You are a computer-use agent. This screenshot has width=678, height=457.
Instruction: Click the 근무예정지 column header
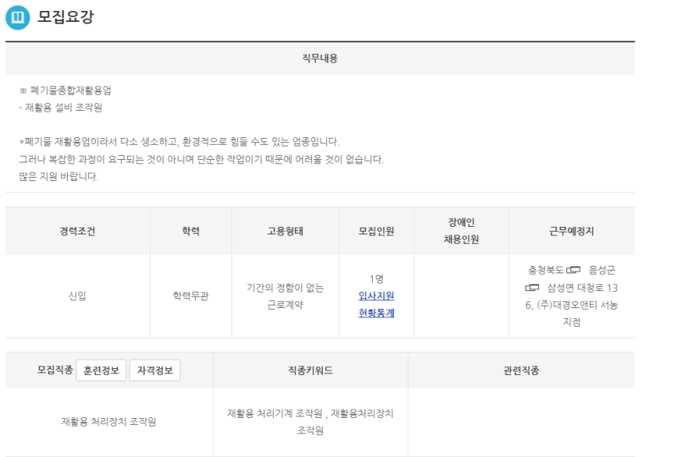tap(571, 231)
